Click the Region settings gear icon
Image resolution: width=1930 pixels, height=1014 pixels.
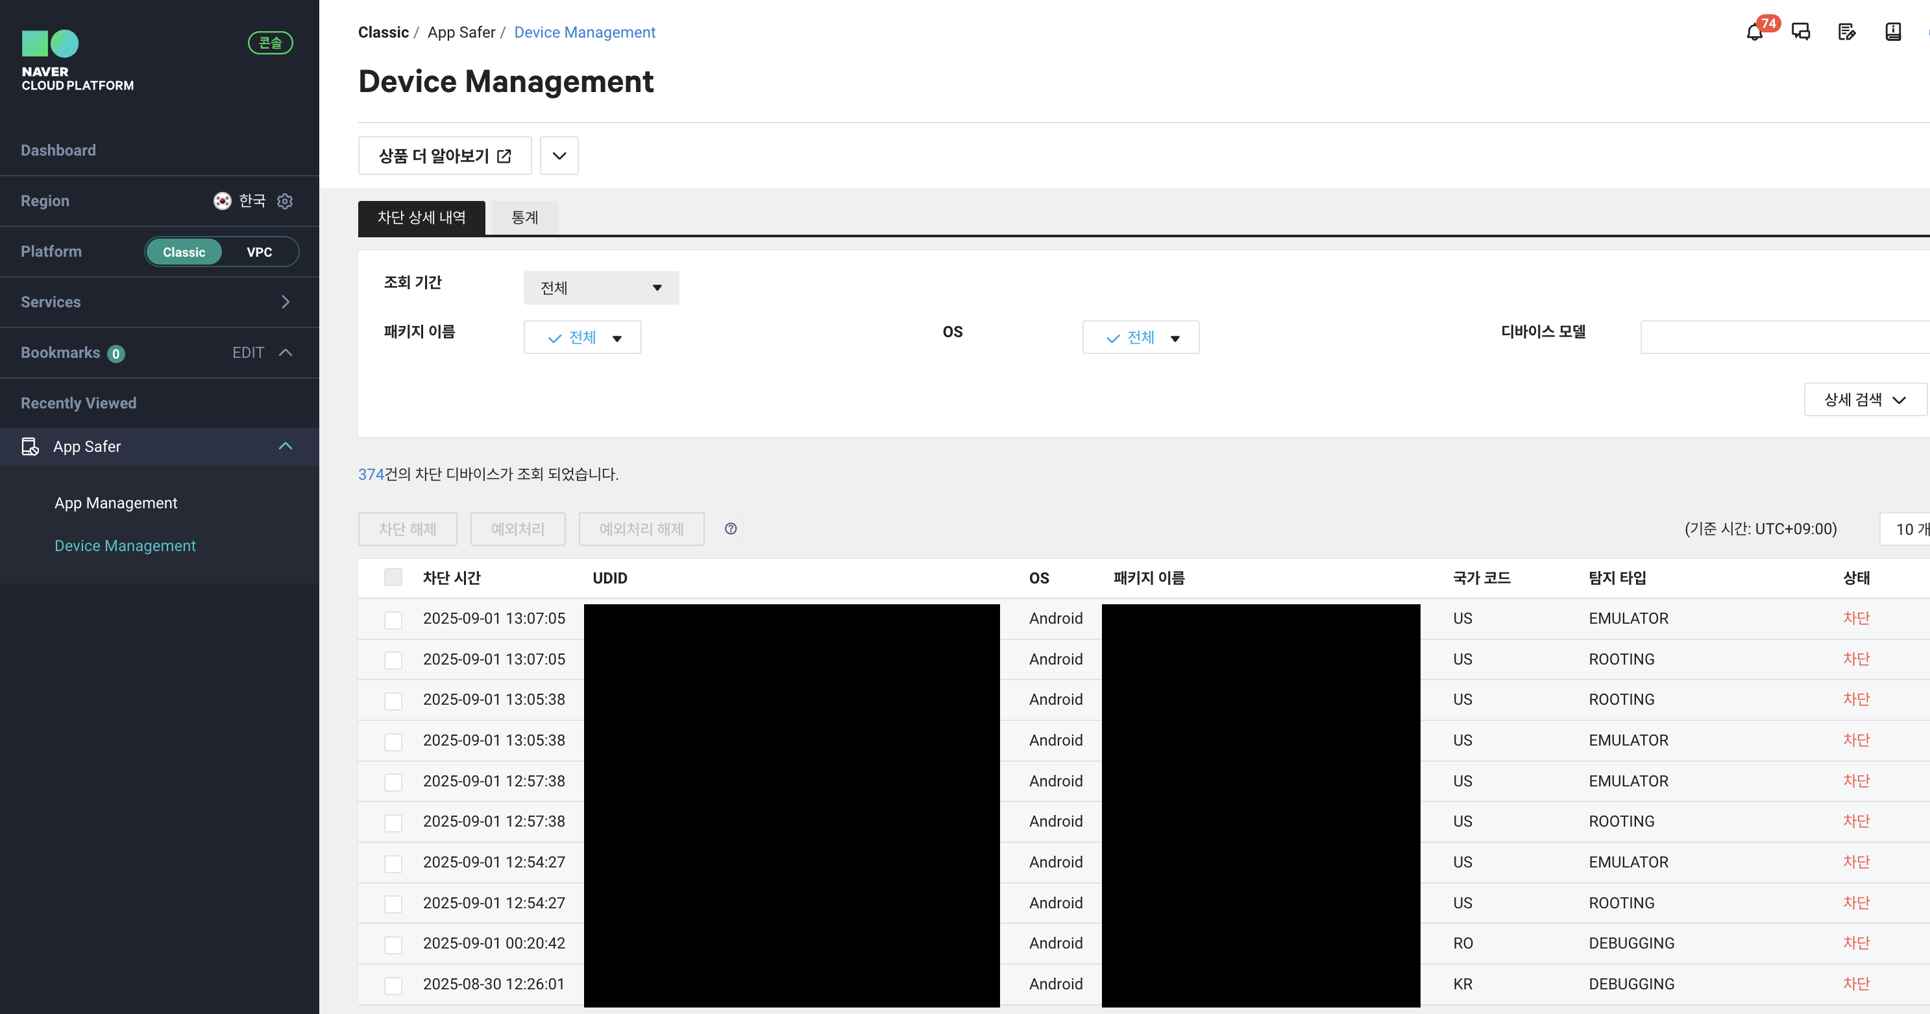pyautogui.click(x=285, y=201)
